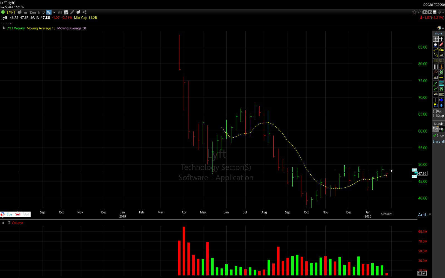The width and height of the screenshot is (445, 278).
Task: Collapse the drawing tools panel arrow
Action: tap(443, 28)
